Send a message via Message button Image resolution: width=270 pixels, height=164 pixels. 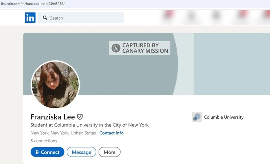tap(81, 152)
